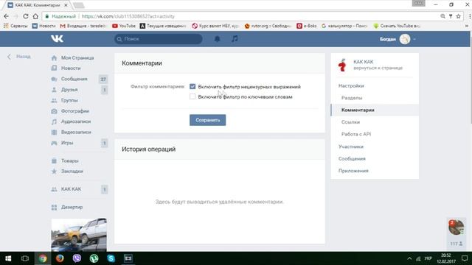Open Аудиозаписи in left menu
Screen dimensions: 472x265
[76, 121]
